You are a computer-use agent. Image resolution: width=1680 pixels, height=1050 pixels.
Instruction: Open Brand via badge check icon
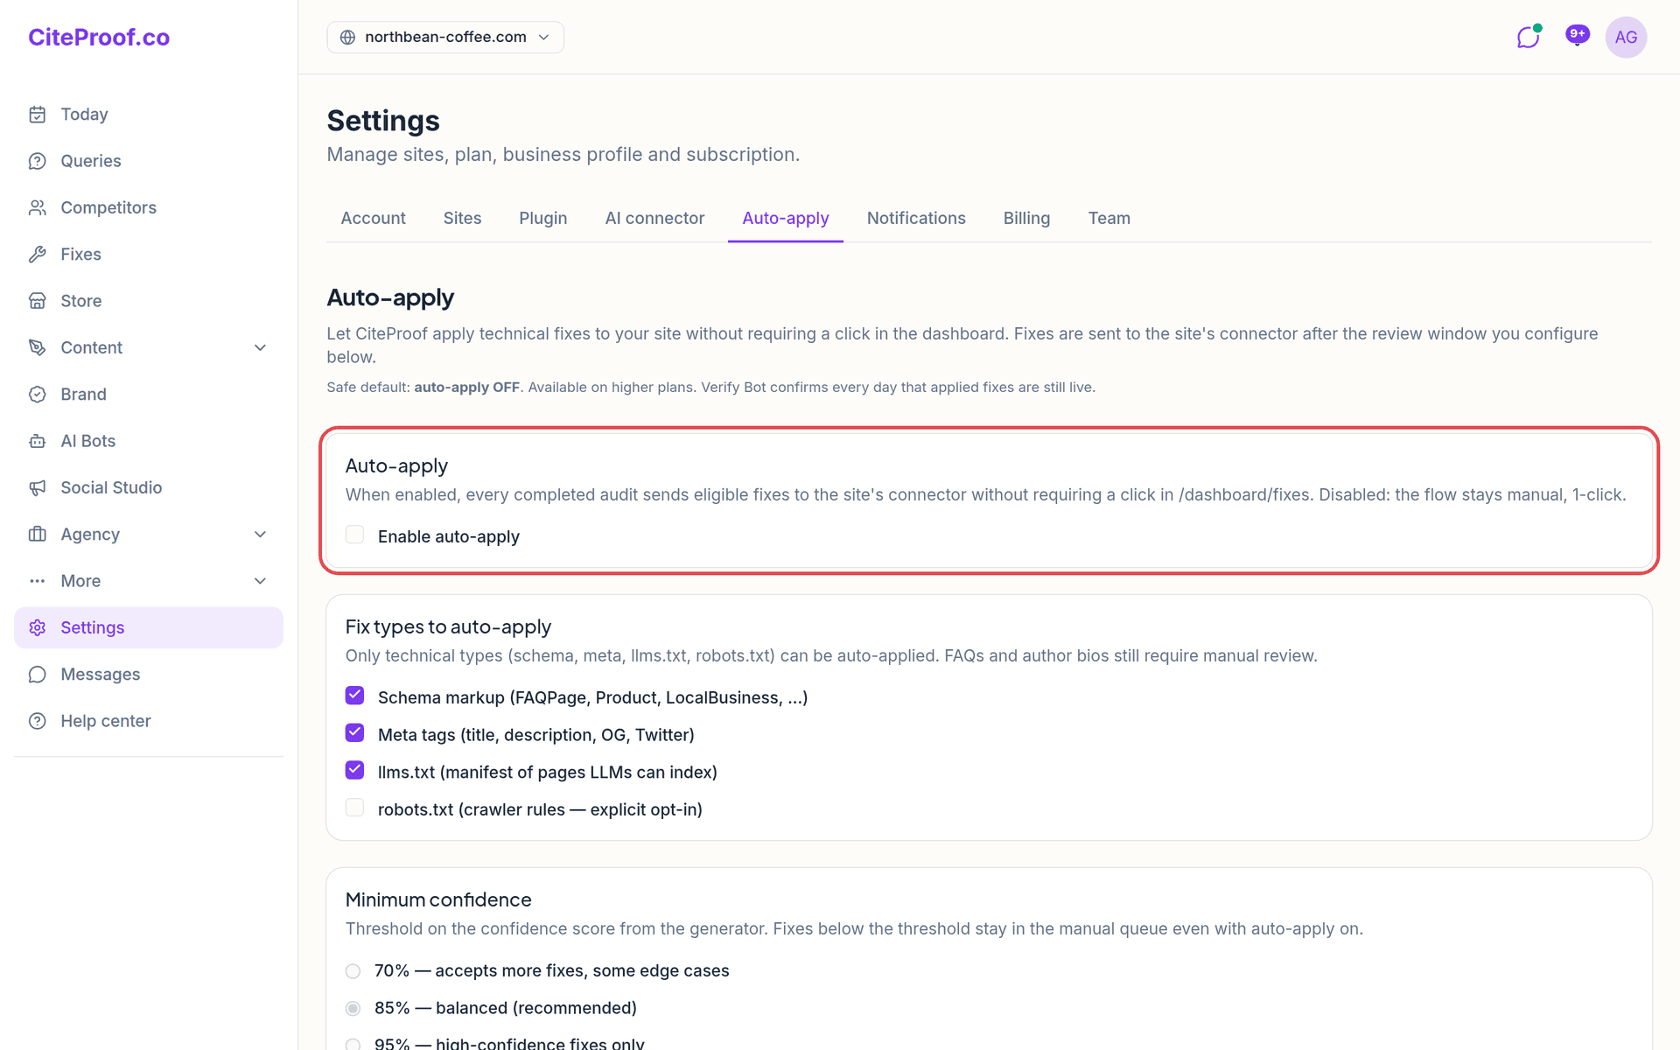coord(37,395)
